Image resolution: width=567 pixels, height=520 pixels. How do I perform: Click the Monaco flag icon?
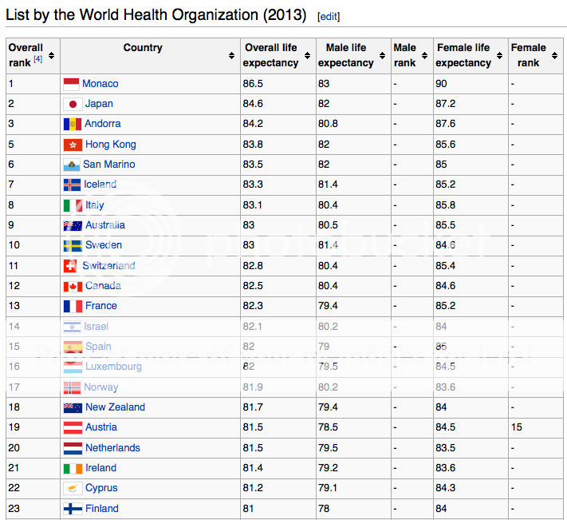click(71, 84)
